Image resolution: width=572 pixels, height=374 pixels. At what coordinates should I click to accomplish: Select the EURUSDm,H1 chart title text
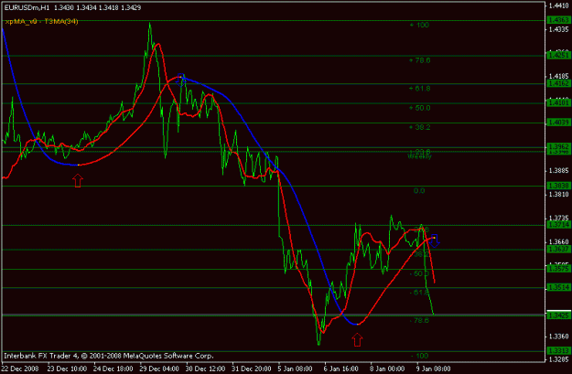tap(27, 7)
